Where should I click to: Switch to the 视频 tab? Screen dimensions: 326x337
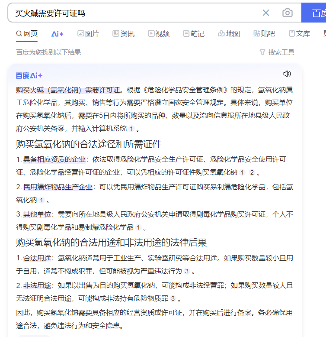pos(159,34)
